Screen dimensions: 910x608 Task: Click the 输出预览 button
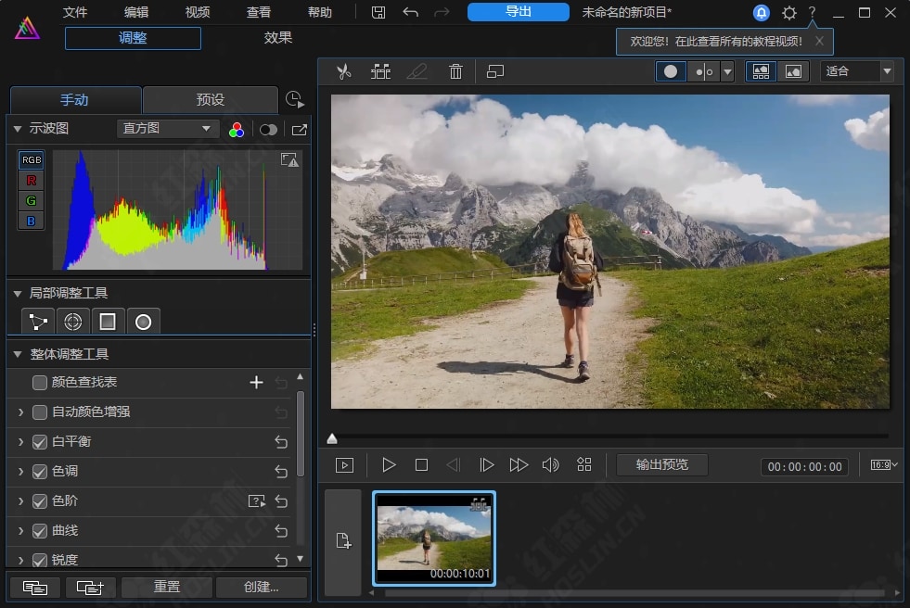[x=661, y=464]
